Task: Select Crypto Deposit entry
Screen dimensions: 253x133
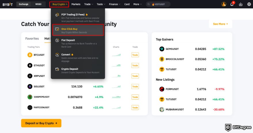Action: pos(78,71)
